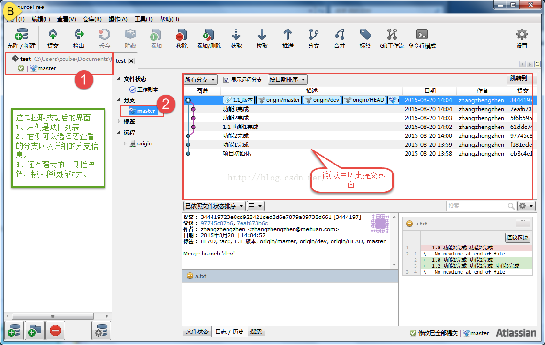The width and height of the screenshot is (545, 345).
Task: Close the test repository tab
Action: 131,61
